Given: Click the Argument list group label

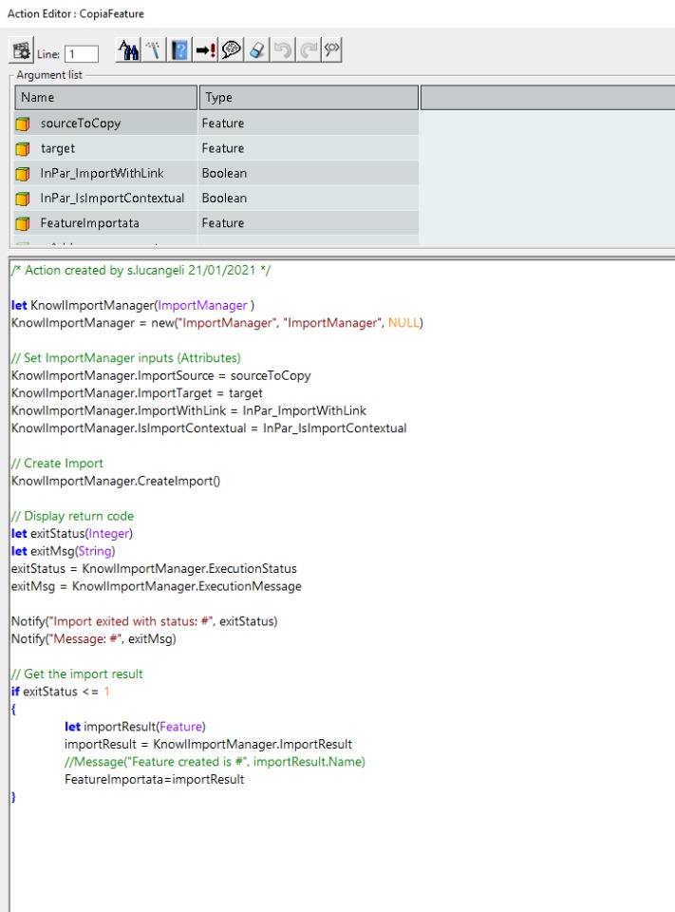Looking at the screenshot, I should (x=48, y=75).
